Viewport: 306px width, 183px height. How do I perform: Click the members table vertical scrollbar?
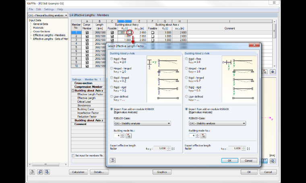pos(274,44)
